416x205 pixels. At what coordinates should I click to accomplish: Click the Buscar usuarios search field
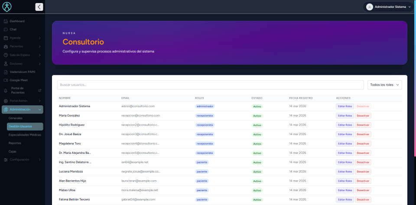[211, 85]
